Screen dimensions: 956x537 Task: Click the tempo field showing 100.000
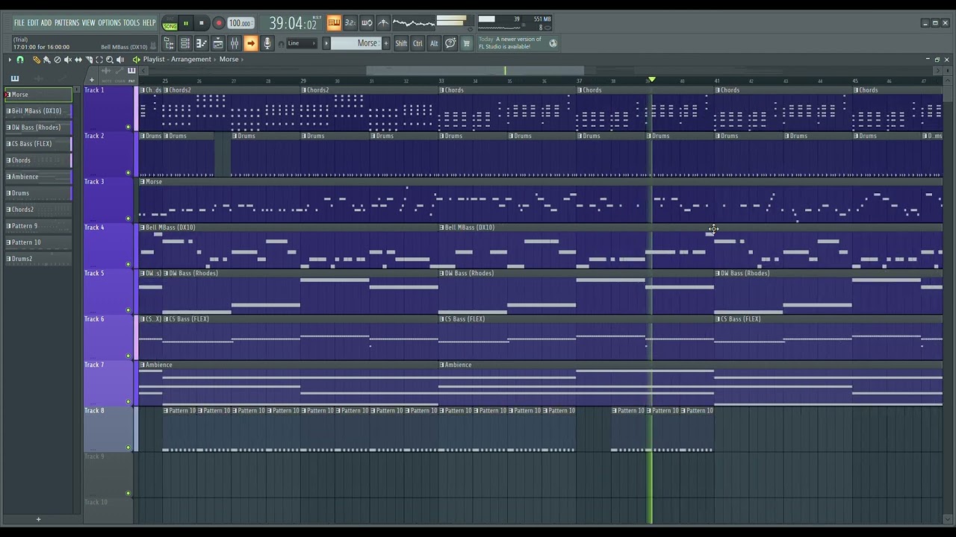tap(240, 23)
